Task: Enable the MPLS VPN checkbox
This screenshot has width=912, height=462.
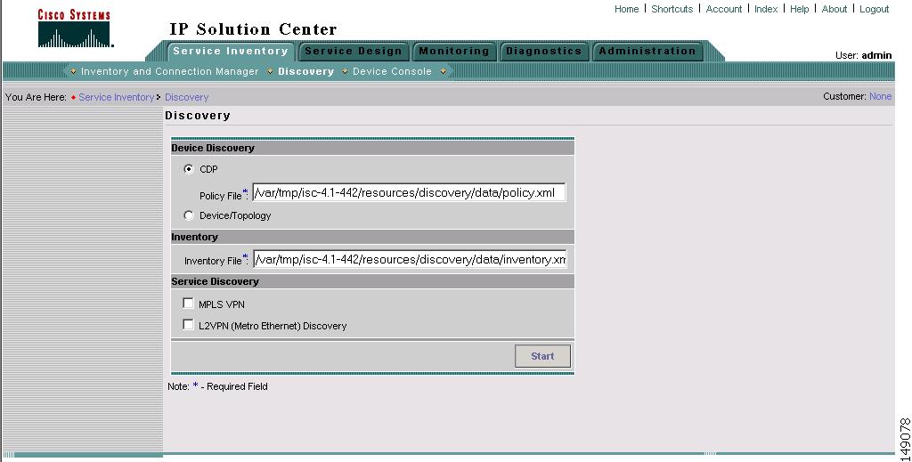Action: tap(188, 304)
